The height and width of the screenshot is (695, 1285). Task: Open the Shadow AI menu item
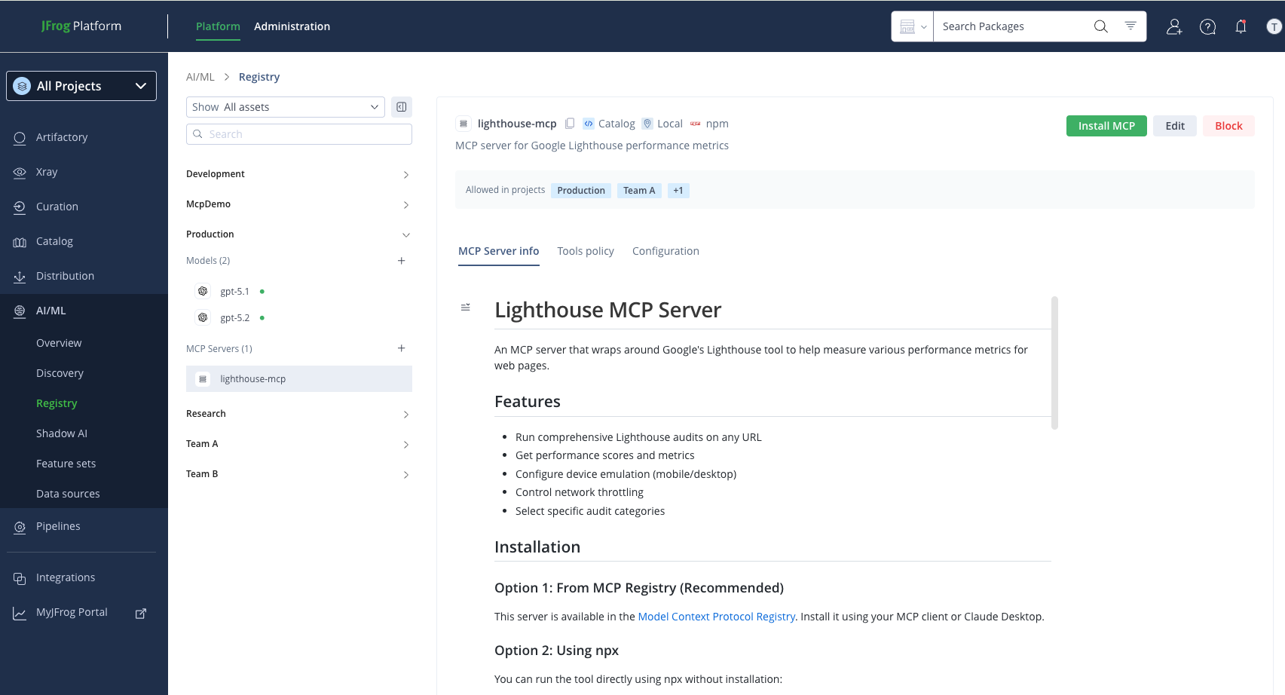tap(62, 433)
